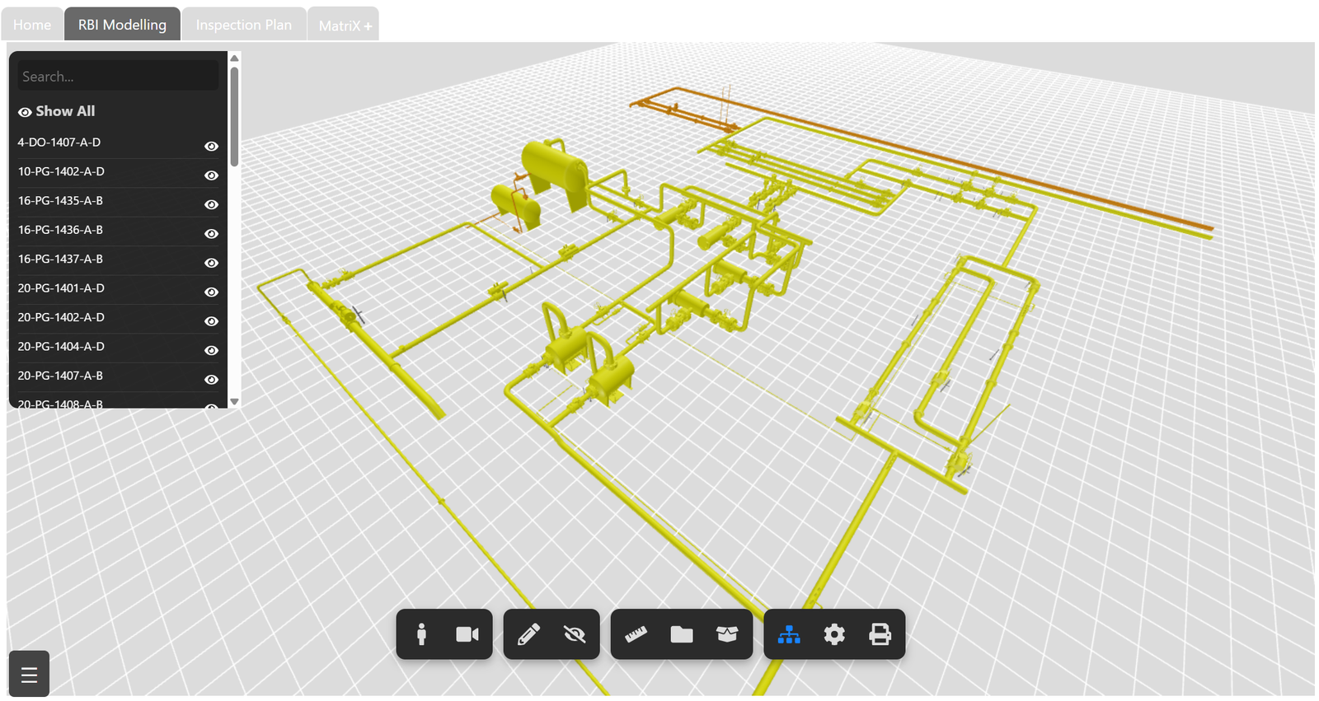Click the printer icon

pos(880,634)
